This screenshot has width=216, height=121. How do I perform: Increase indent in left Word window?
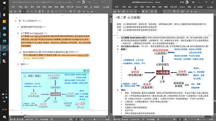[x=52, y=12]
